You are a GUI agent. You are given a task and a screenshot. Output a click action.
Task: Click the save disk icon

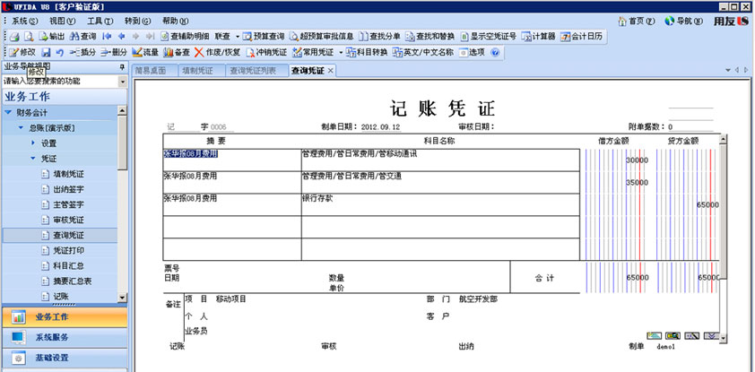46,53
